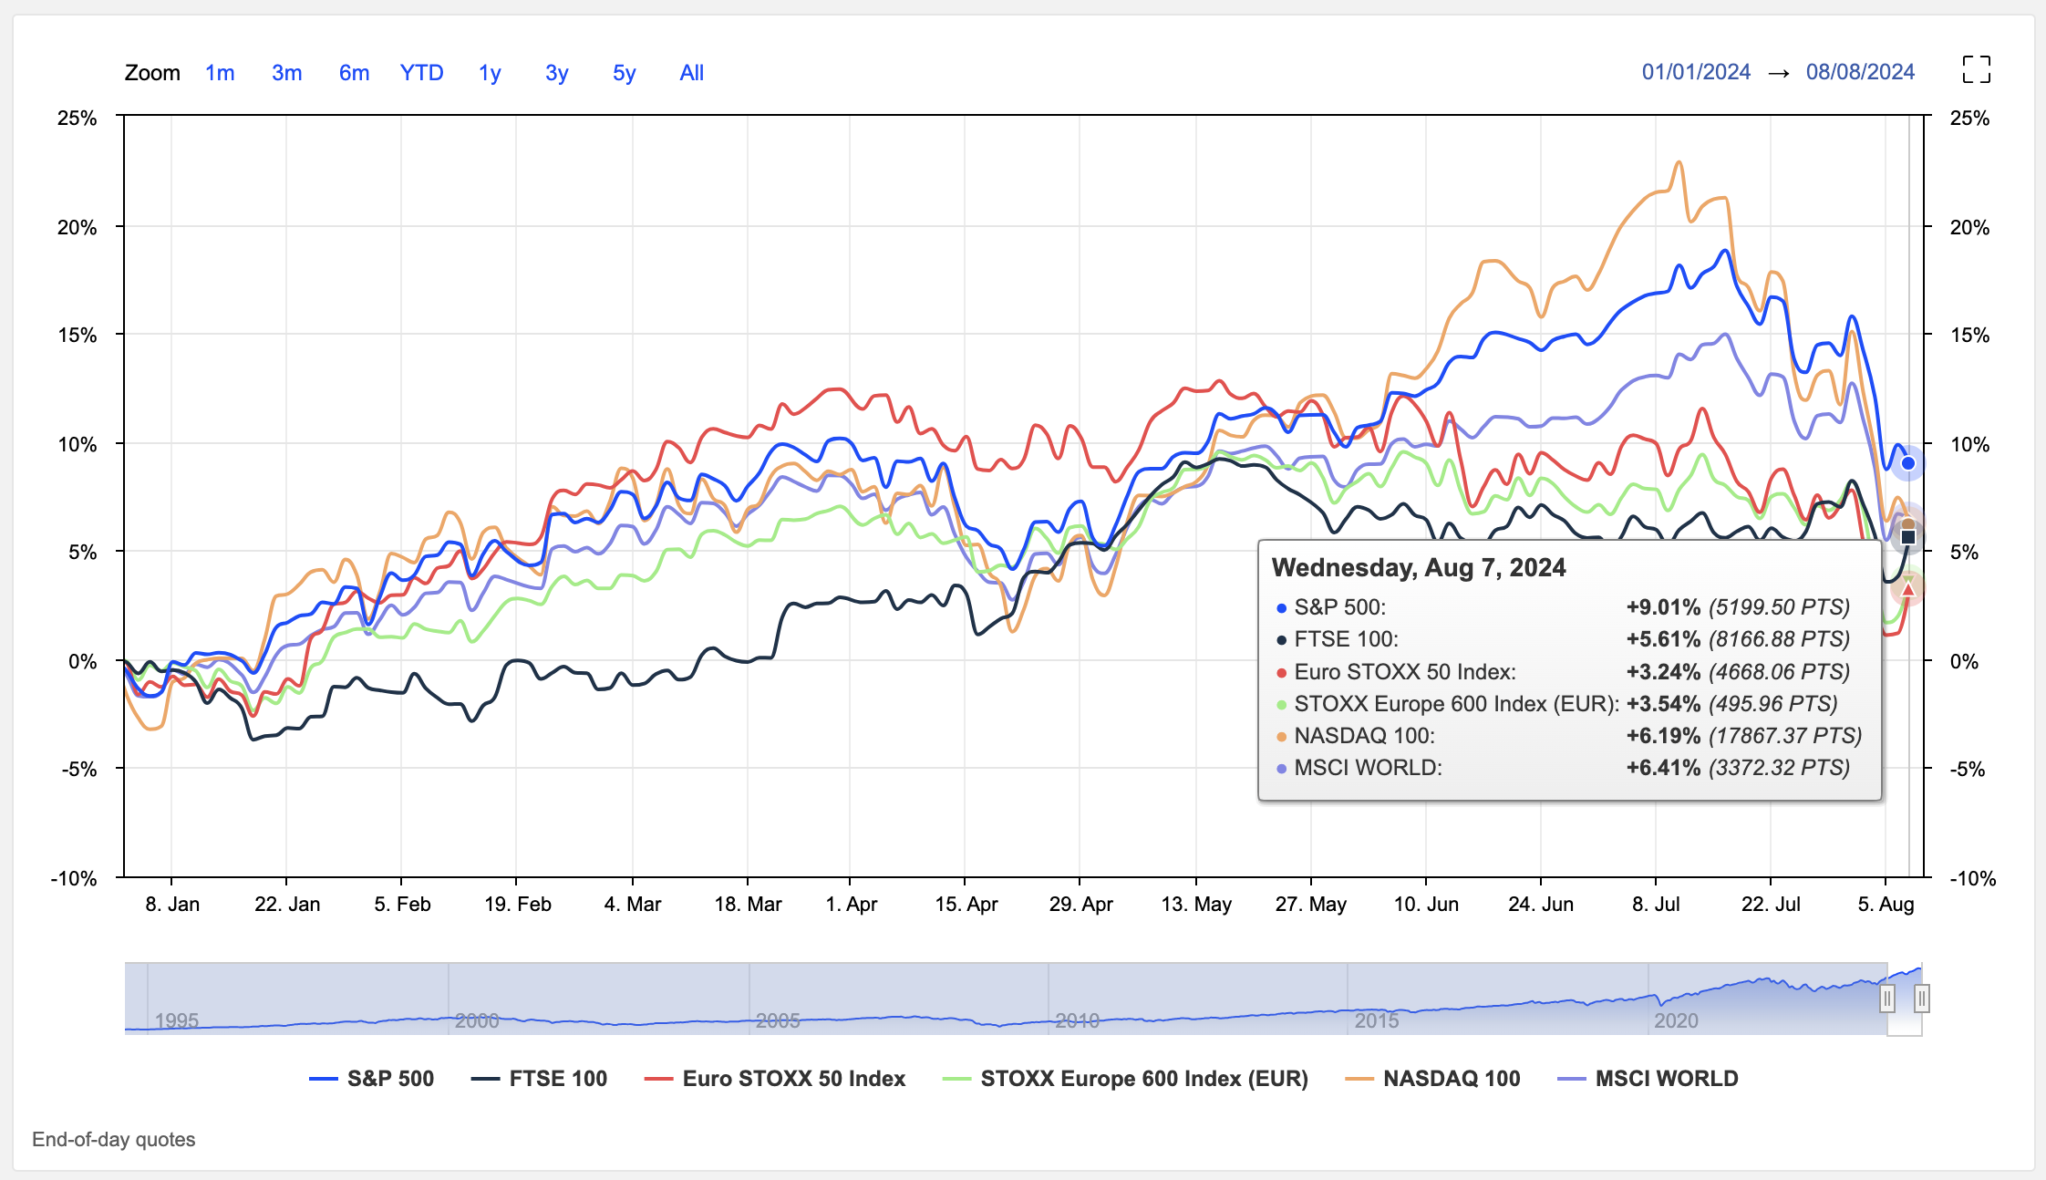Toggle the S&P 500 series in legend
This screenshot has height=1180, width=2046.
[x=371, y=1079]
